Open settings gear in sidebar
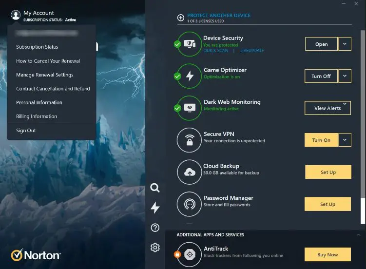 pyautogui.click(x=155, y=248)
